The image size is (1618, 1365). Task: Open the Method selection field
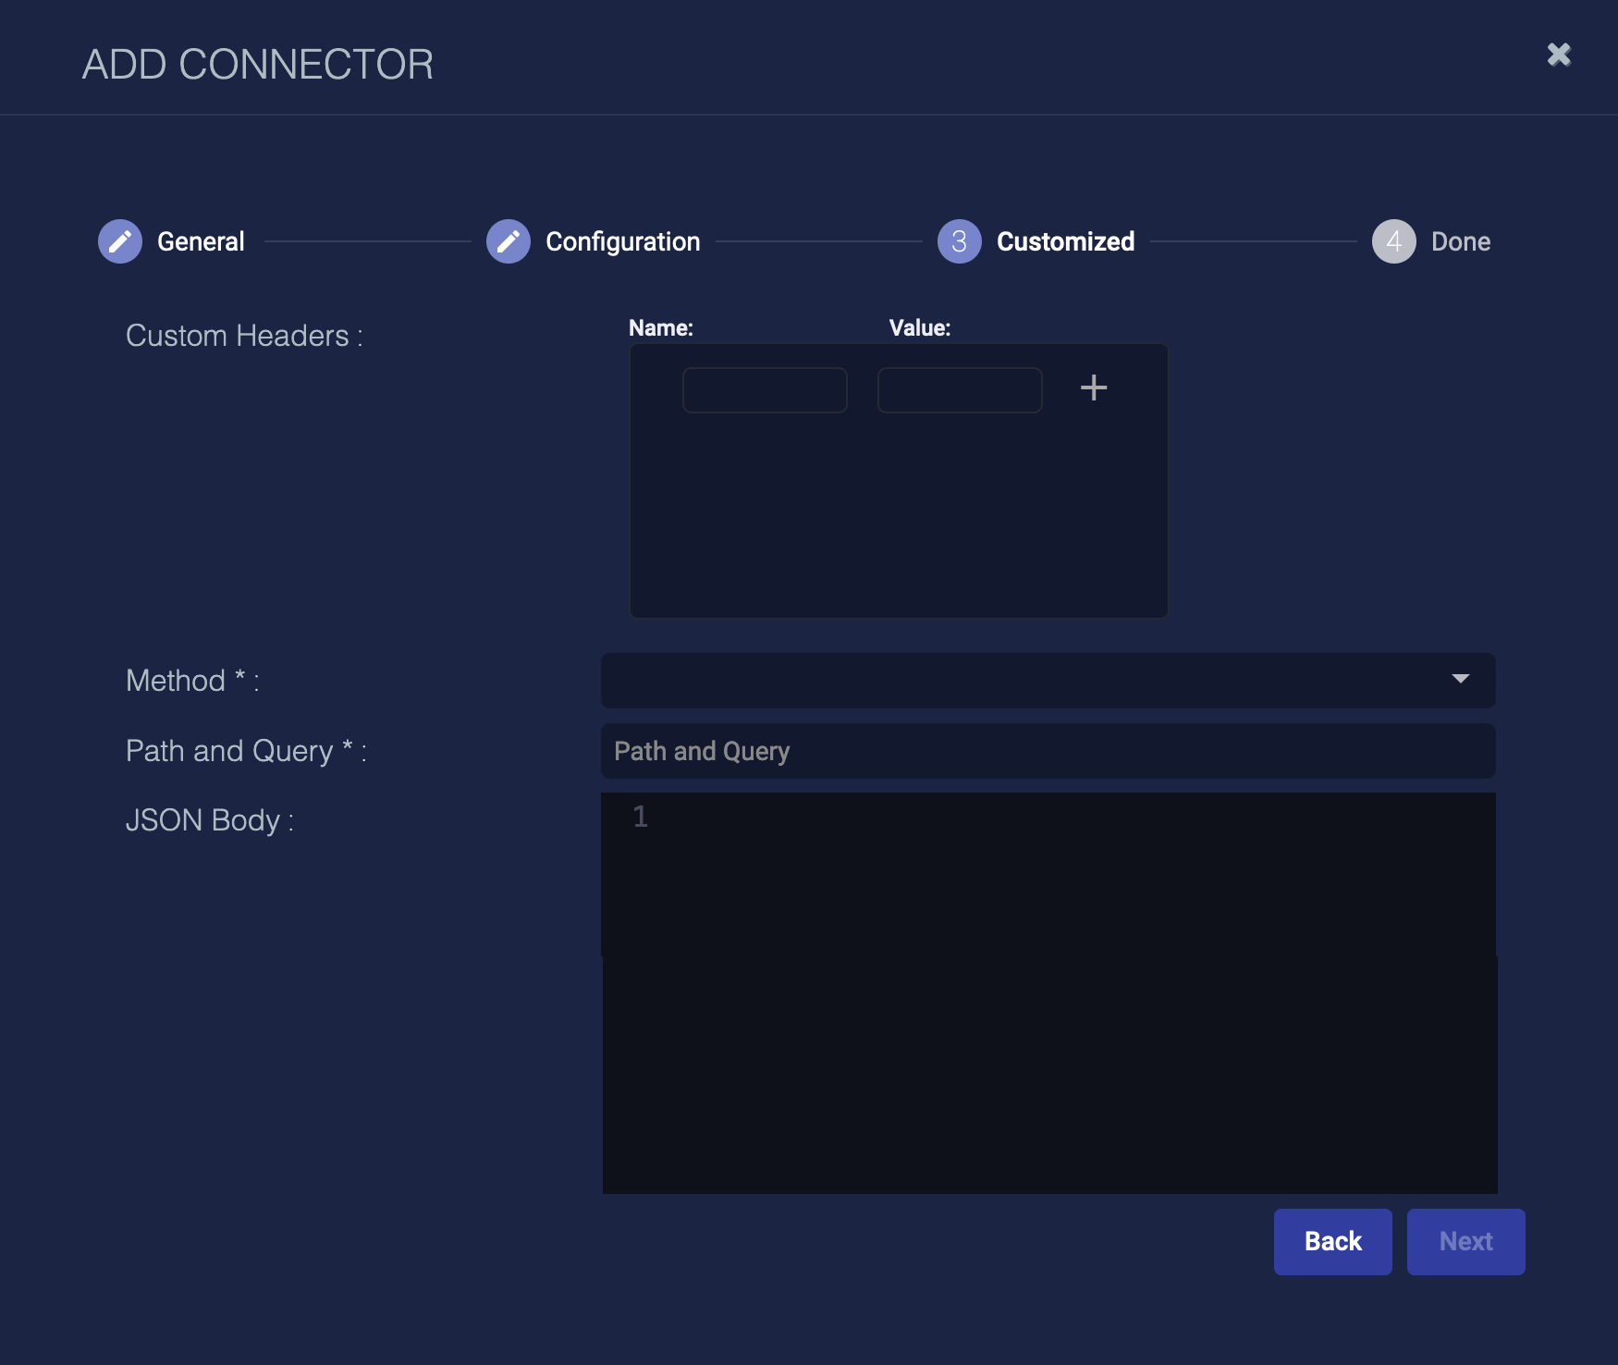[1017, 681]
